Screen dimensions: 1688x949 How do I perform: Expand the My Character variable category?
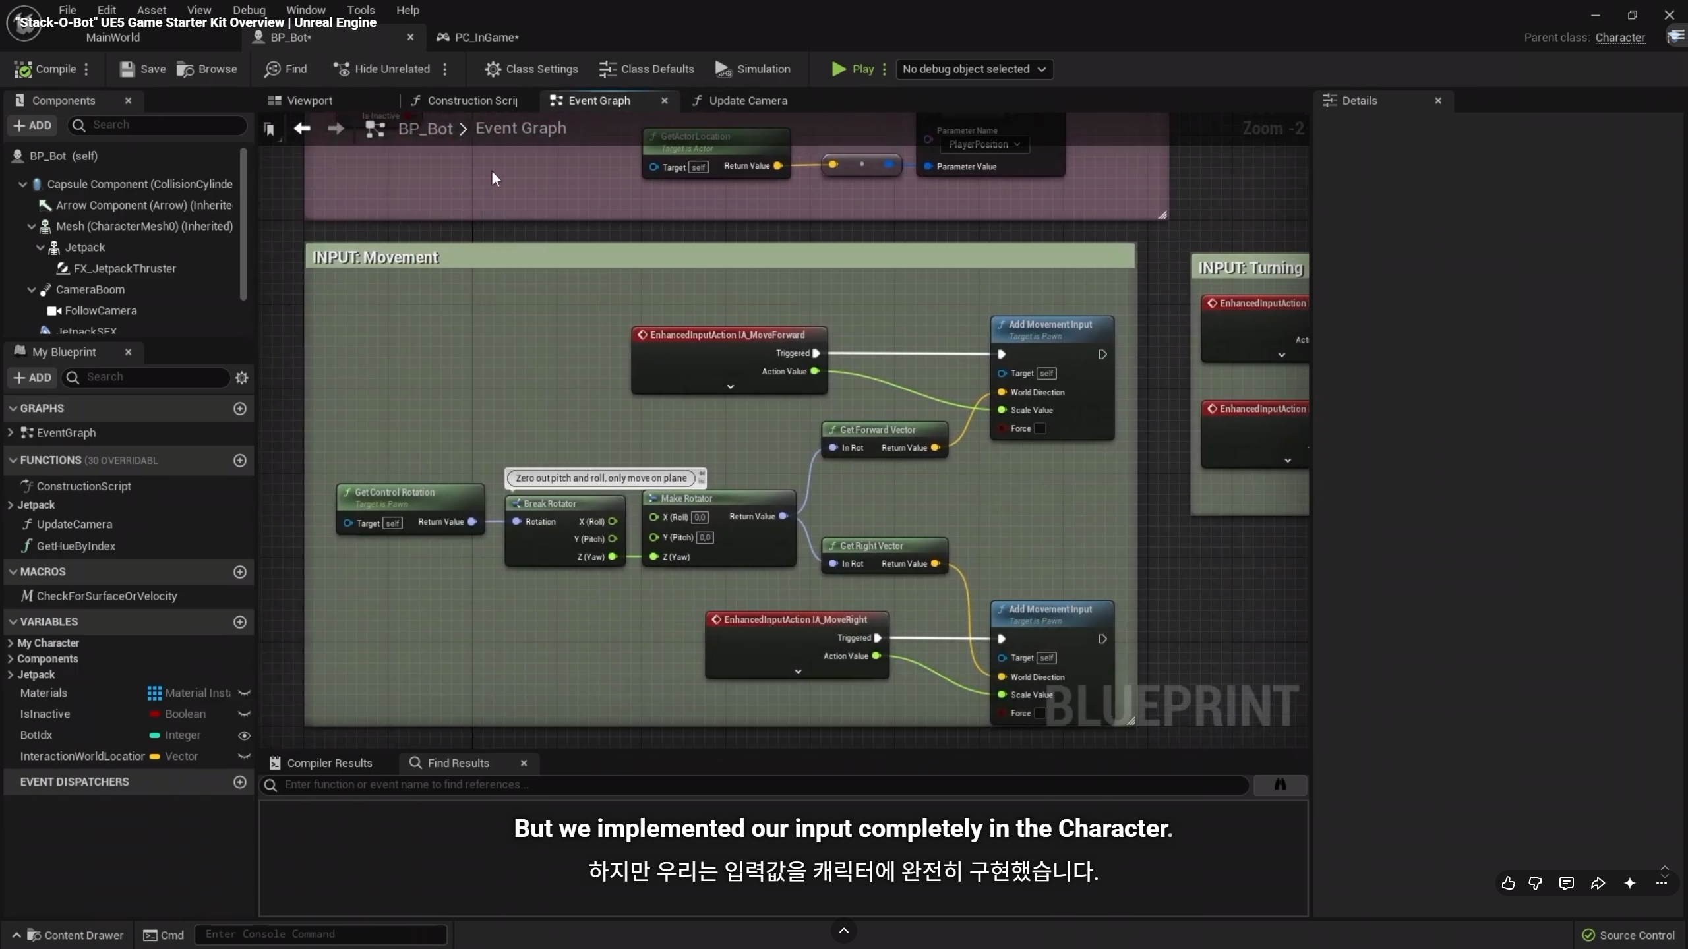click(11, 643)
